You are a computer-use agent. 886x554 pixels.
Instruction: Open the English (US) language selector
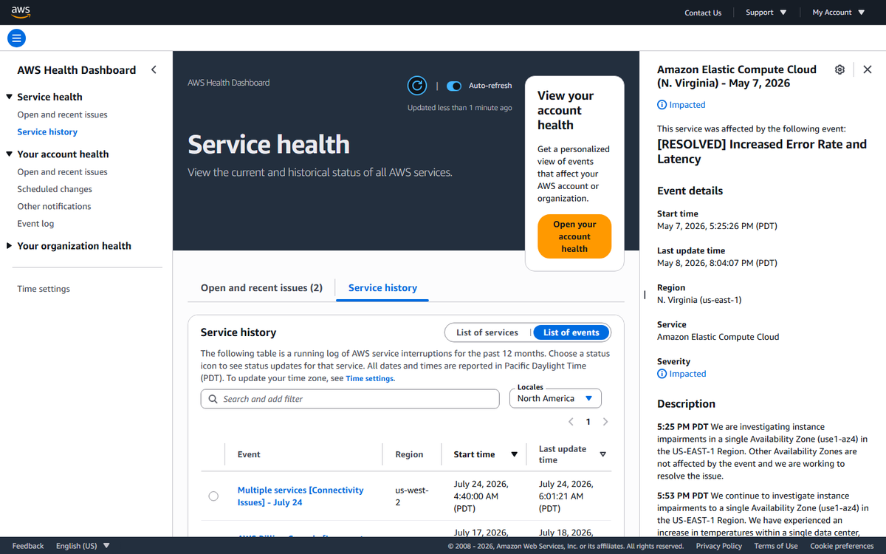coord(83,546)
